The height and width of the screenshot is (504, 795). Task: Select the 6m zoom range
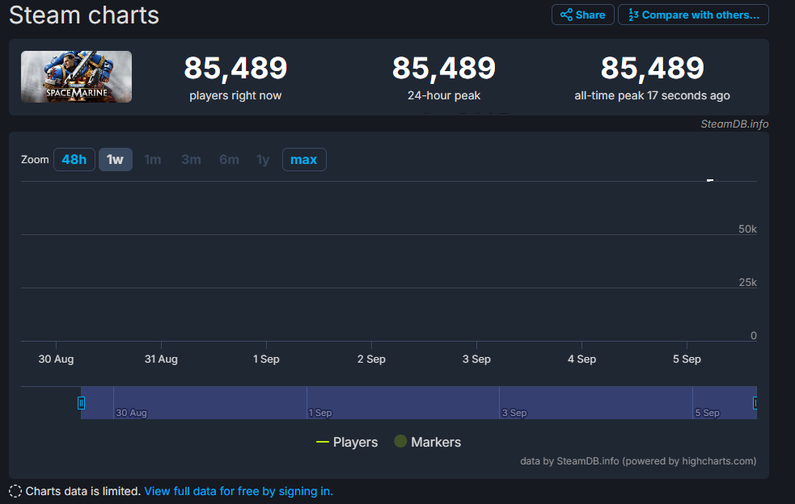[x=229, y=160]
